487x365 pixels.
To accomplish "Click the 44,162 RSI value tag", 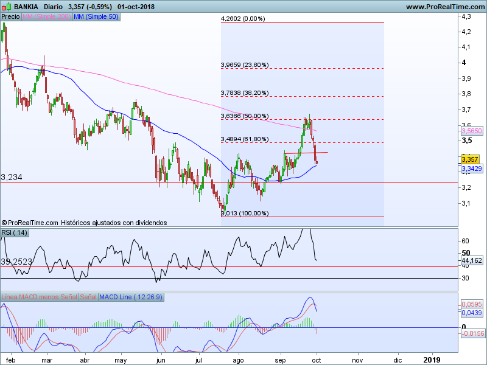I will (472, 260).
